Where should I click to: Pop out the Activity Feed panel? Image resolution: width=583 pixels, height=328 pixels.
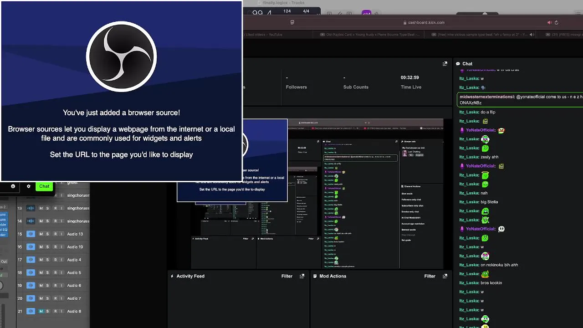point(302,276)
